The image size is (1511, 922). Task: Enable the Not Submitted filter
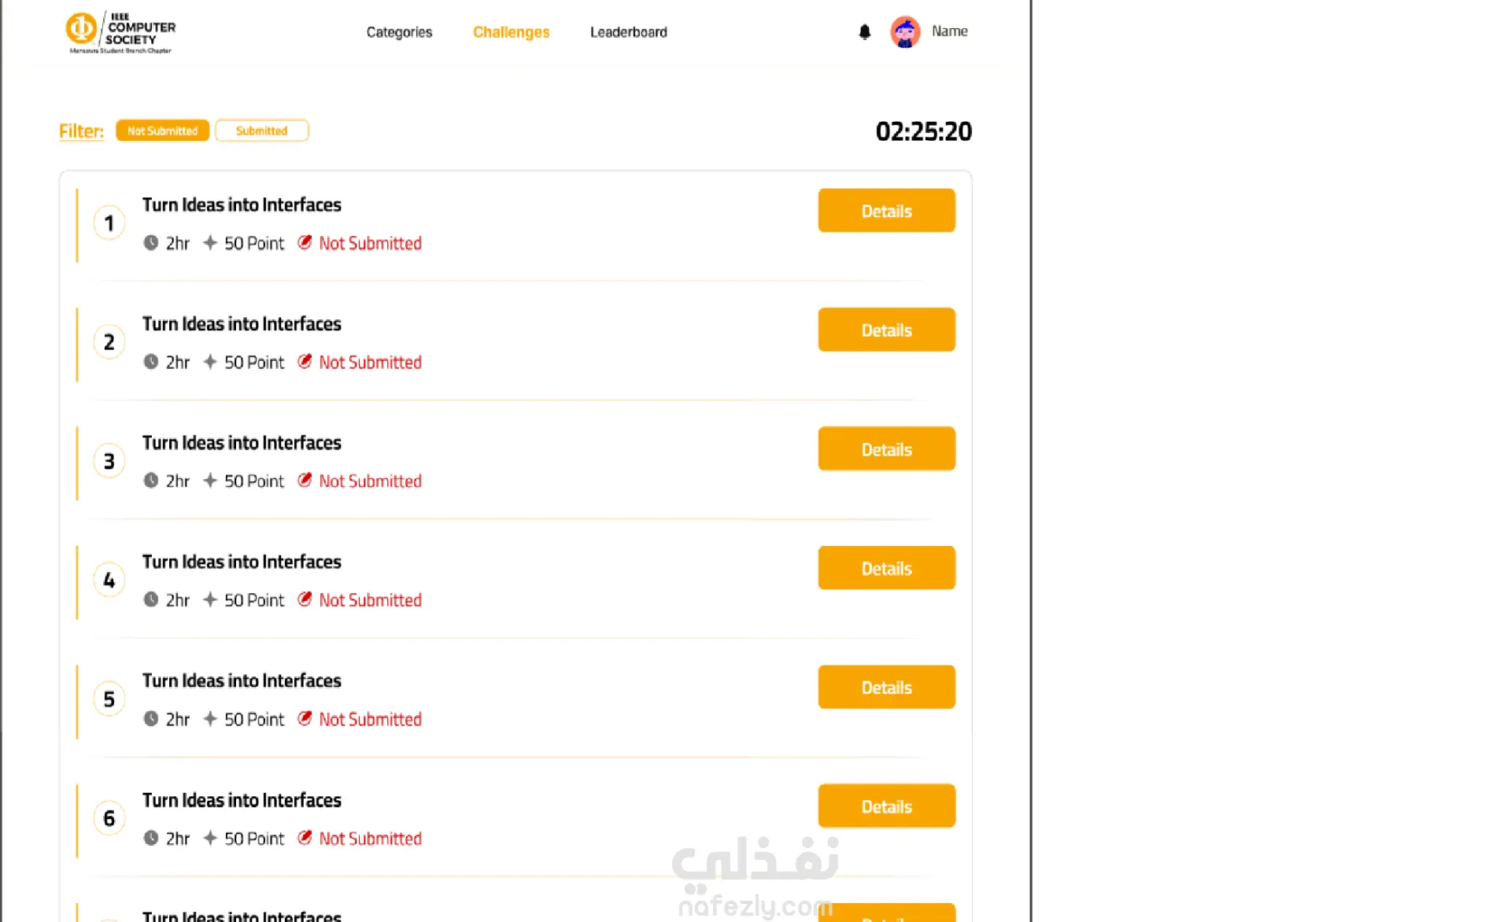162,131
